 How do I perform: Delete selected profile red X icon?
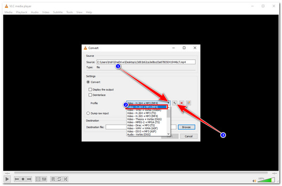(181, 103)
